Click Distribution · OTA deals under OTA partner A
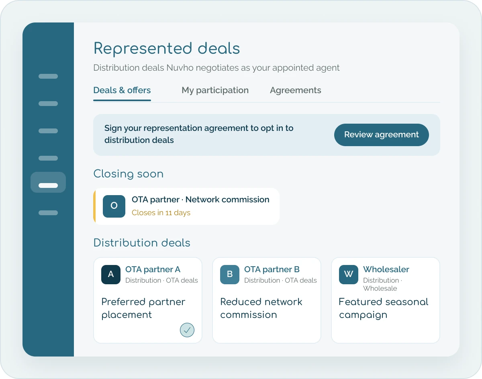 161,280
